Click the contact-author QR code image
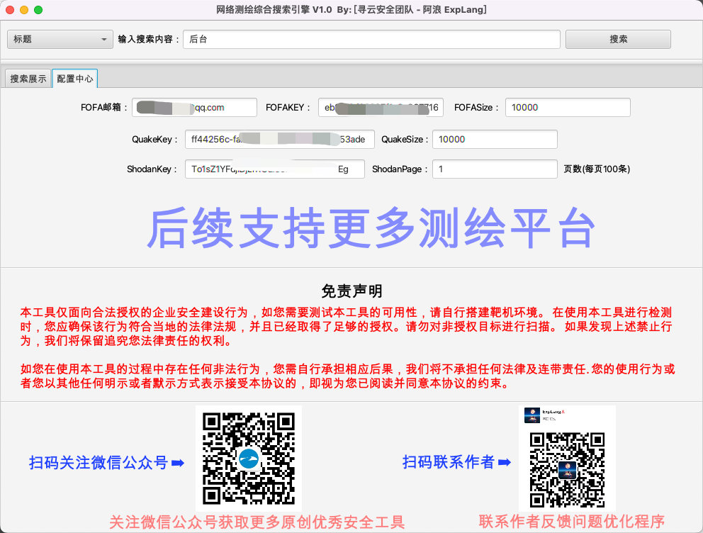This screenshot has width=703, height=533. [567, 470]
